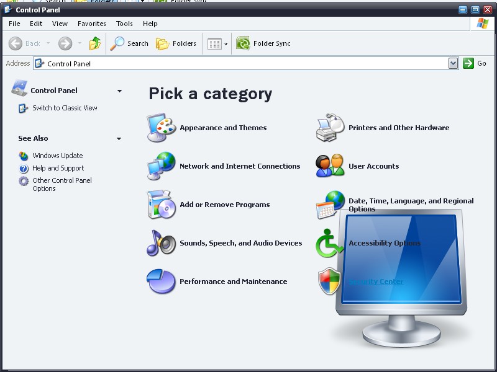
Task: Click the Up folder toolbar icon
Action: point(95,43)
